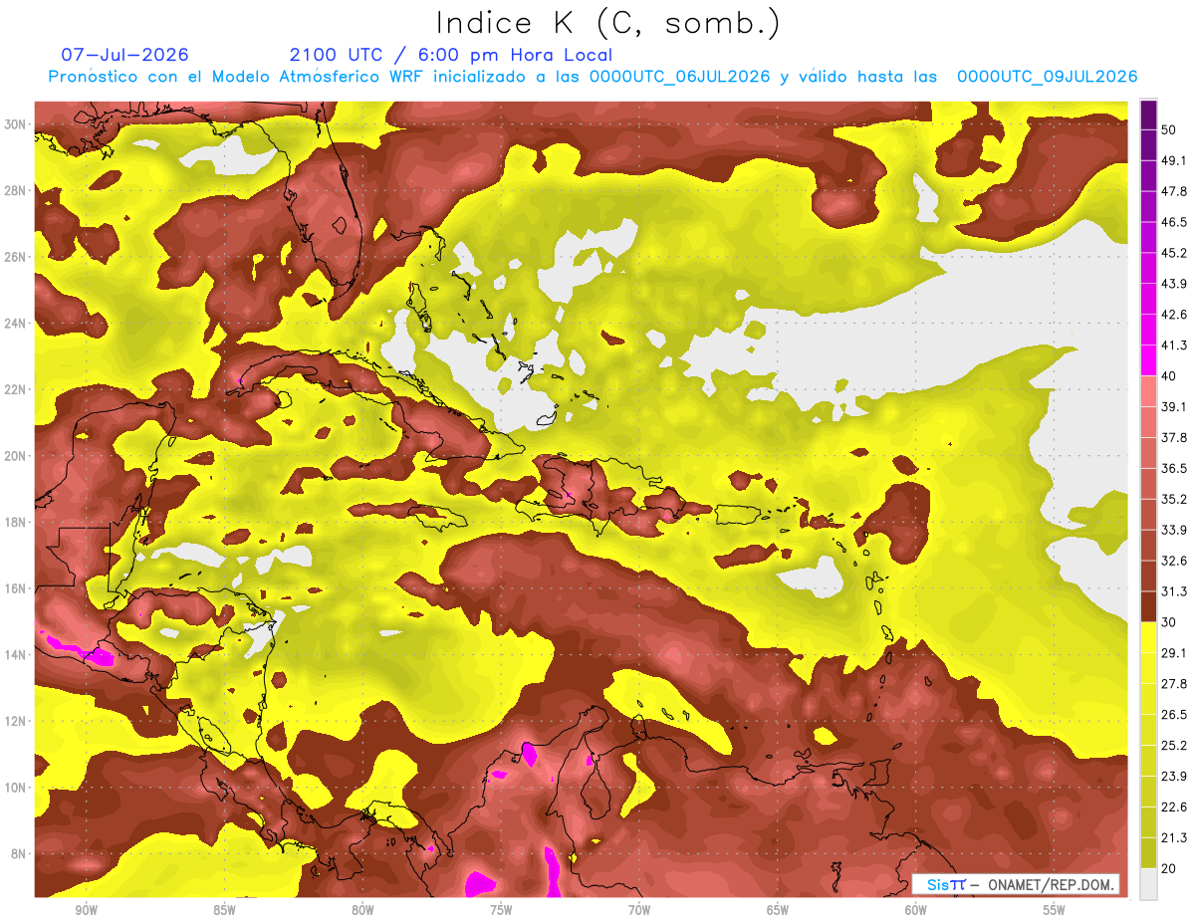Click the longitude label '75W'
The image size is (1195, 923).
(501, 911)
